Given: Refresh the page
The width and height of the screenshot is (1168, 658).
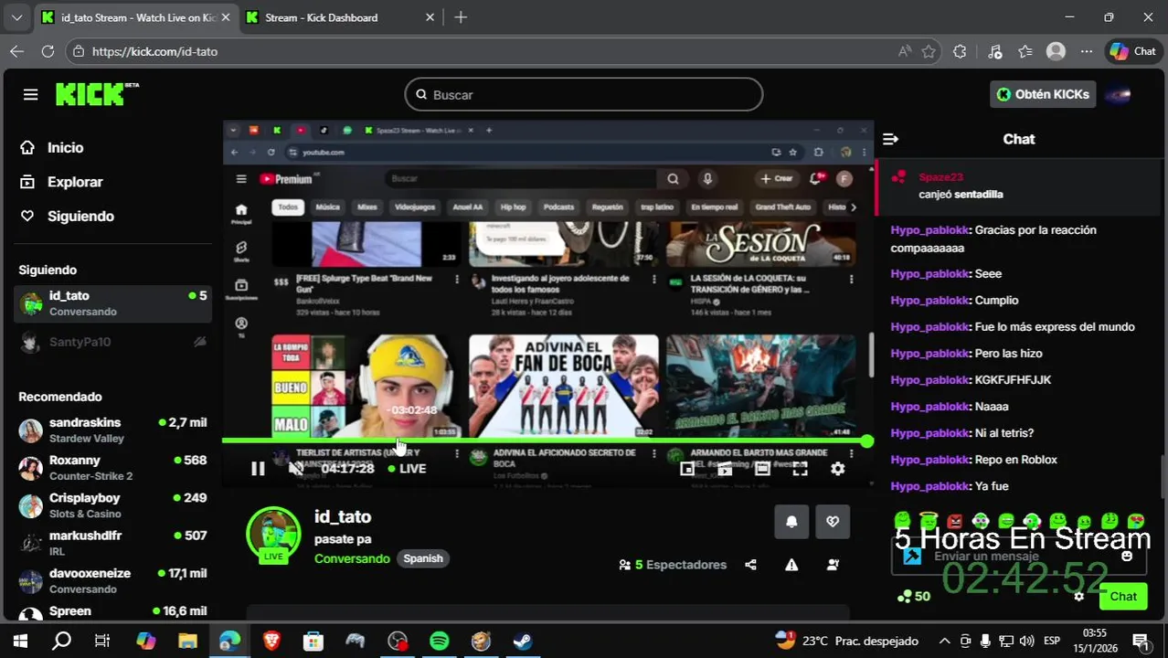Looking at the screenshot, I should click(48, 51).
